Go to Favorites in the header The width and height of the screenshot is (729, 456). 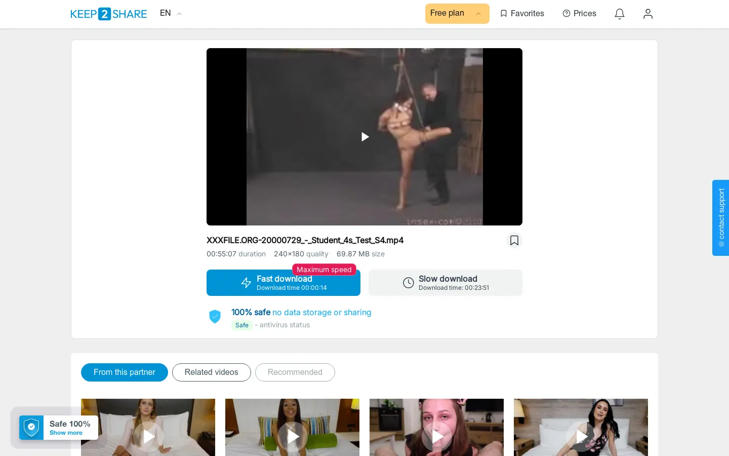pos(522,14)
